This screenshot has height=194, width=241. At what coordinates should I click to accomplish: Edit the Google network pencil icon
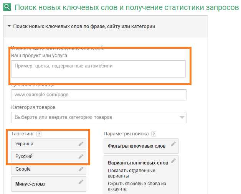tap(81, 169)
